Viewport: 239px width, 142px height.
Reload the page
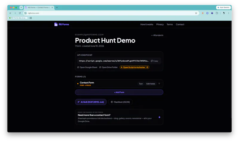click(20, 13)
